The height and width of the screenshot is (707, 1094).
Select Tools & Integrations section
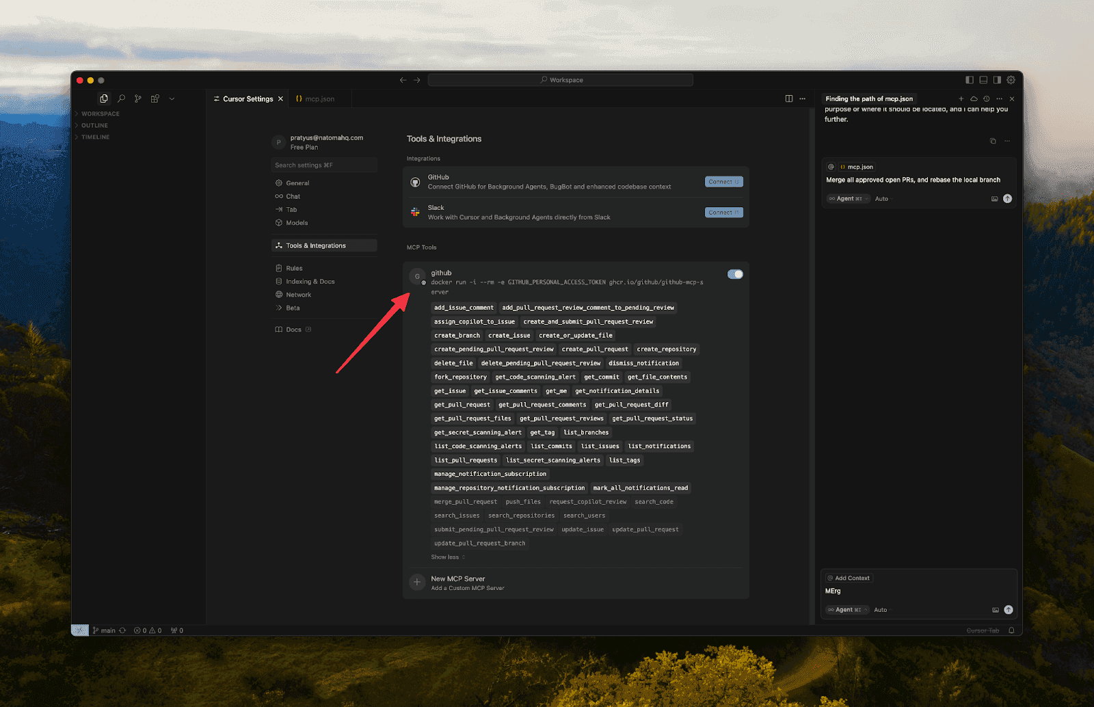point(324,245)
